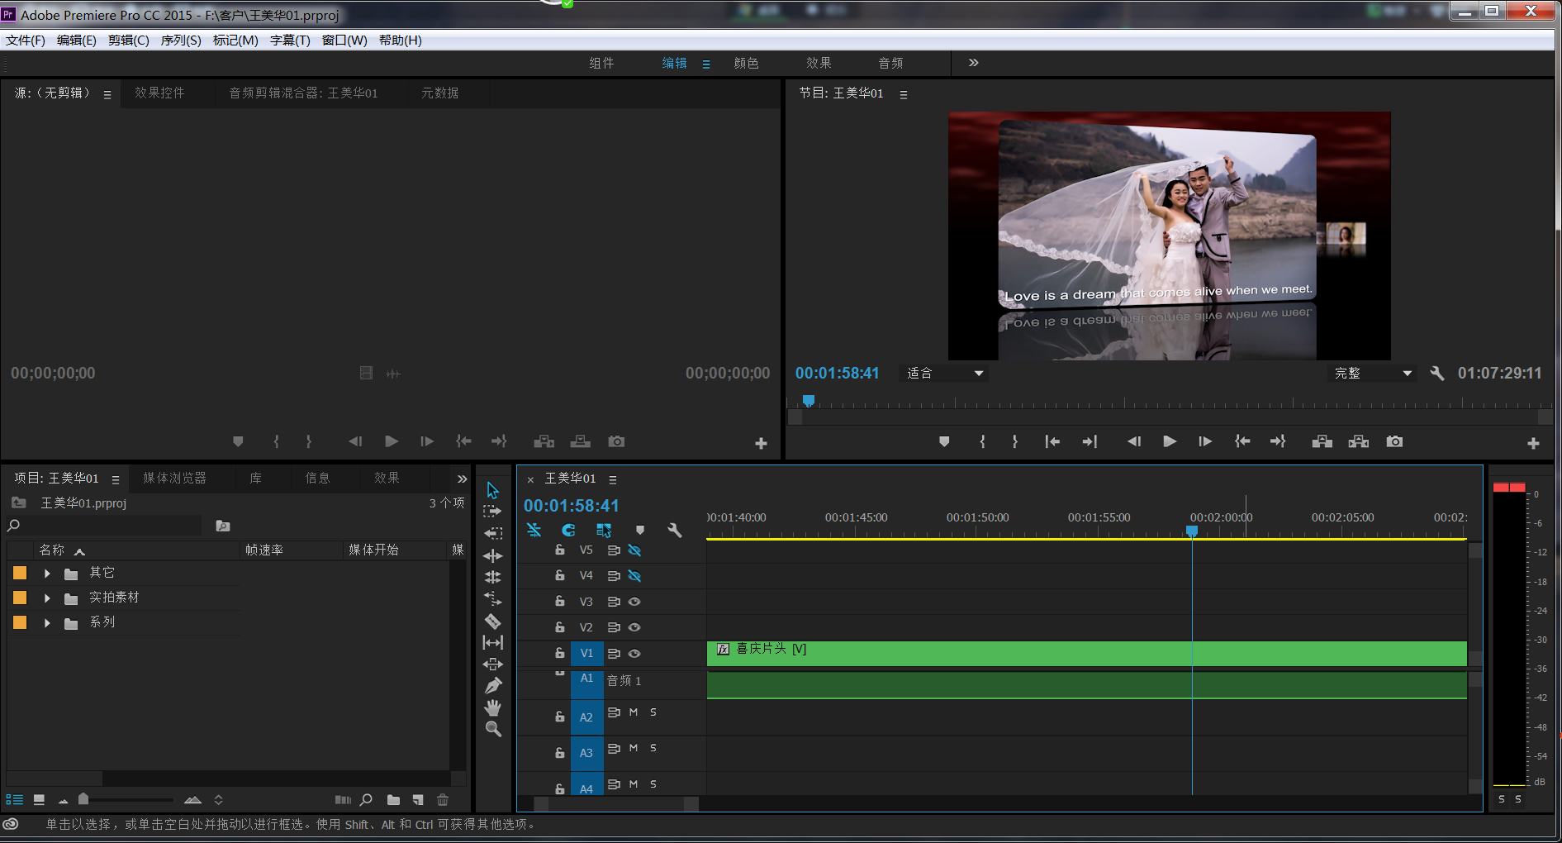Image resolution: width=1562 pixels, height=843 pixels.
Task: Toggle V3 track output eye
Action: tap(634, 602)
